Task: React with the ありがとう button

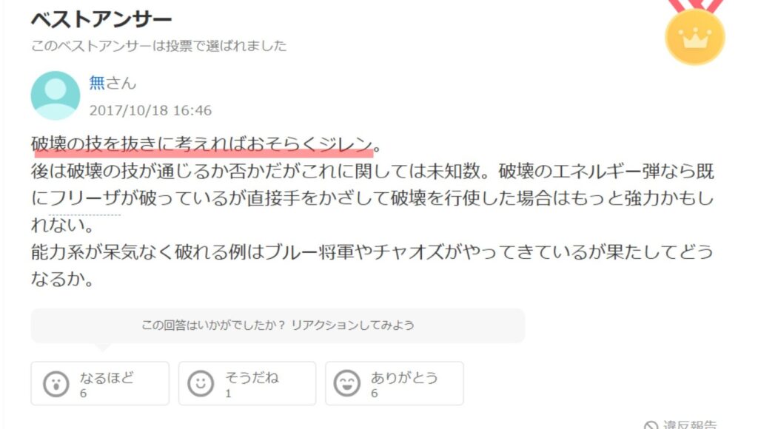Action: coord(395,384)
